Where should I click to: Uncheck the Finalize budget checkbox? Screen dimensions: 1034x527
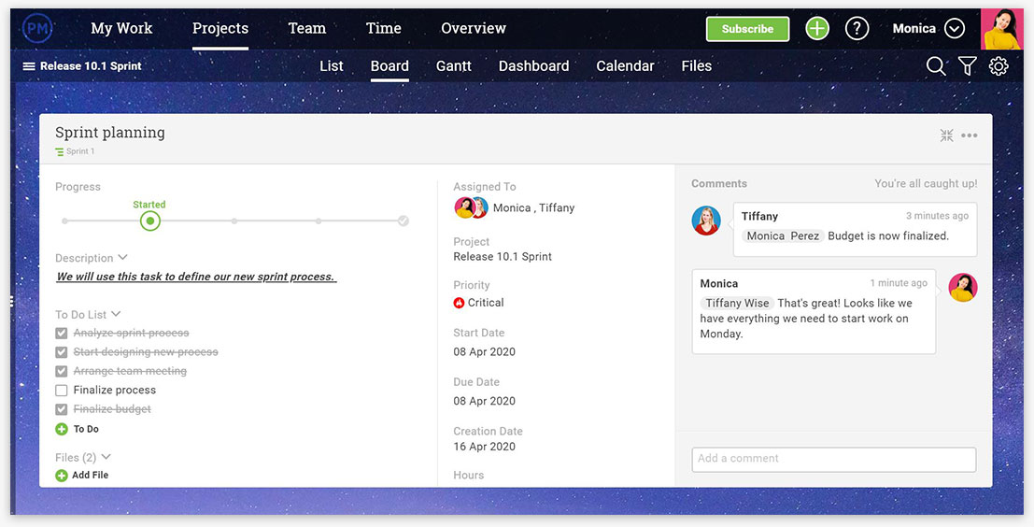pyautogui.click(x=62, y=409)
